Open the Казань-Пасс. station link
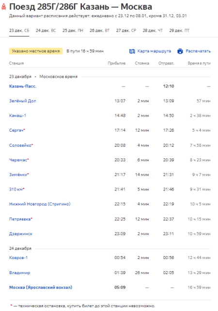 point(23,86)
